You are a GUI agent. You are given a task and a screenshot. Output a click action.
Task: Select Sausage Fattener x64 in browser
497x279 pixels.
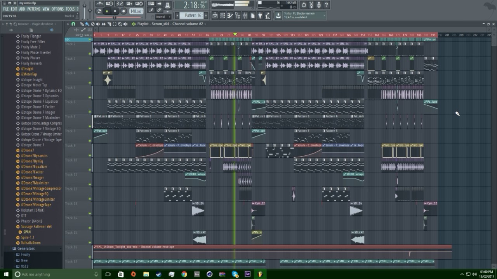click(36, 227)
